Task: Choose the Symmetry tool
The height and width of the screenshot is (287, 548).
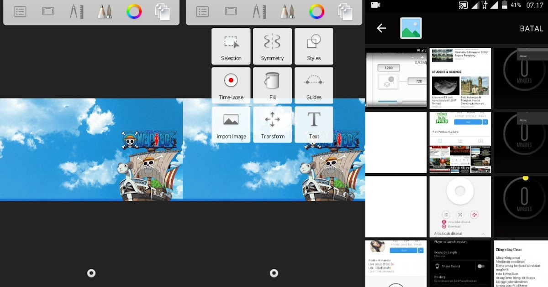Action: [x=273, y=46]
